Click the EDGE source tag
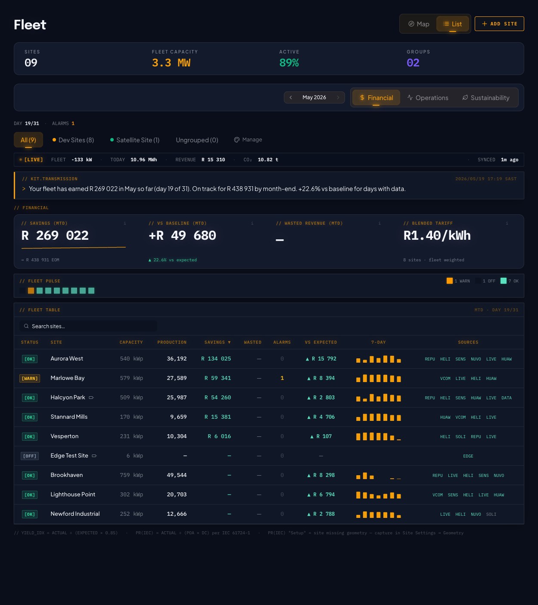The height and width of the screenshot is (605, 538). pos(468,456)
